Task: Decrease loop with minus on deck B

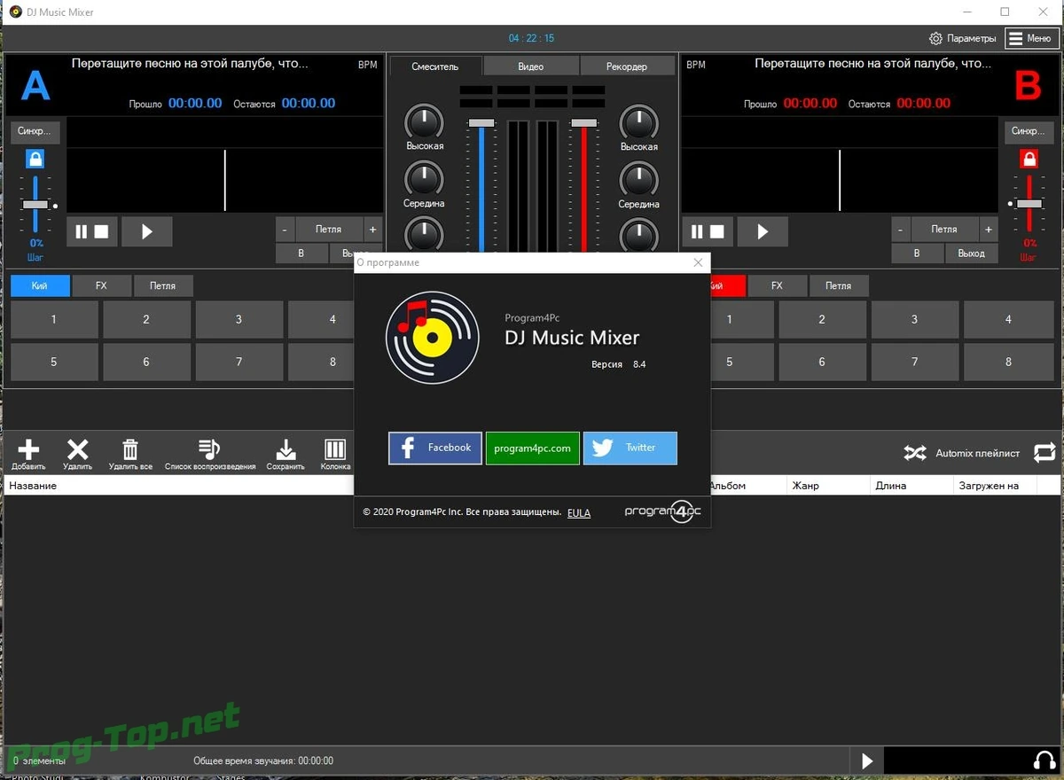Action: [x=900, y=229]
